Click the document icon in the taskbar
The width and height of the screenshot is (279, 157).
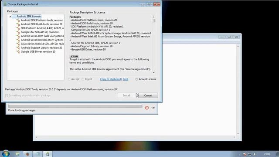pyautogui.click(x=37, y=154)
